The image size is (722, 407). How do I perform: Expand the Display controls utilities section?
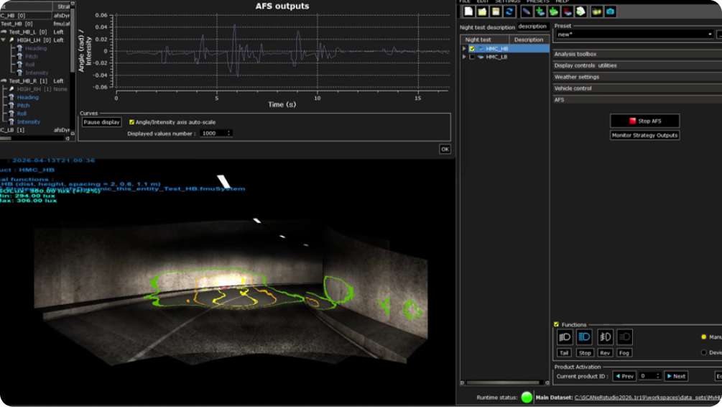pos(637,66)
